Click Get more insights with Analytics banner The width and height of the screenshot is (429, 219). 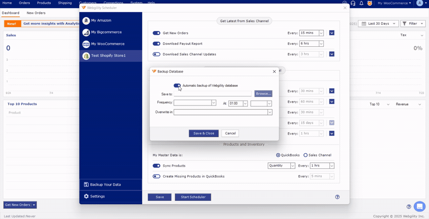point(51,23)
